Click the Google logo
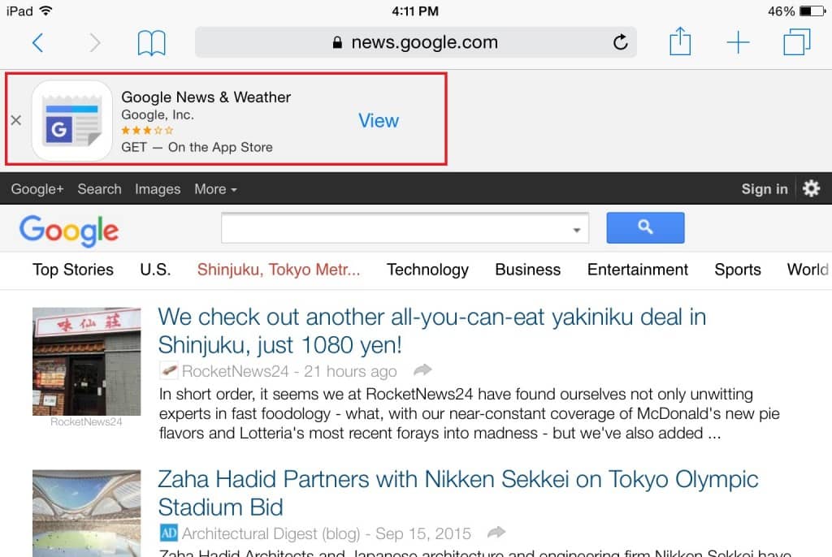 [x=69, y=231]
